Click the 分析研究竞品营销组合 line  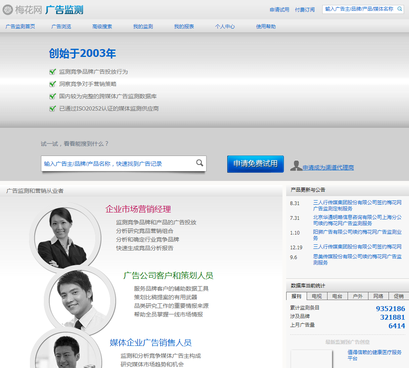(145, 231)
